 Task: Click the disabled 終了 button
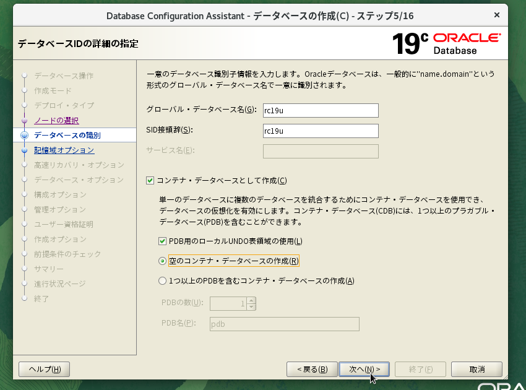point(420,369)
